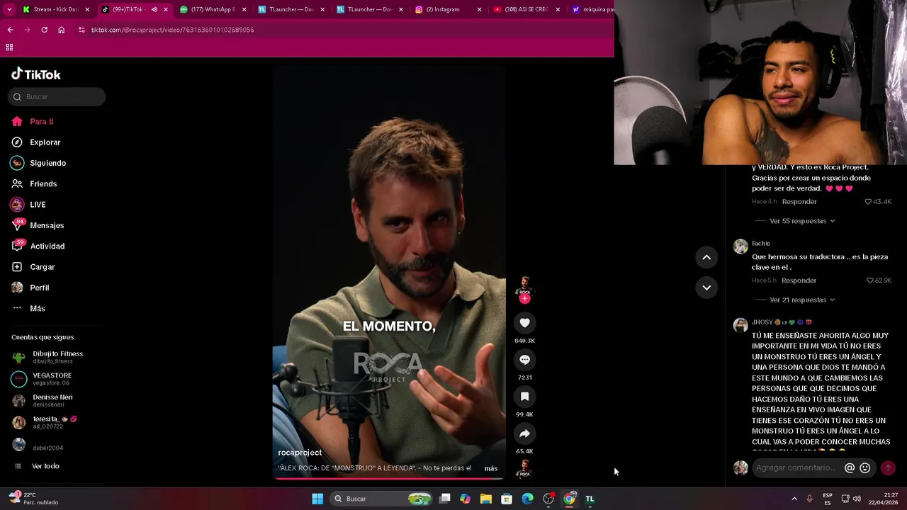Go to next video with down arrow
The height and width of the screenshot is (510, 907).
(706, 288)
